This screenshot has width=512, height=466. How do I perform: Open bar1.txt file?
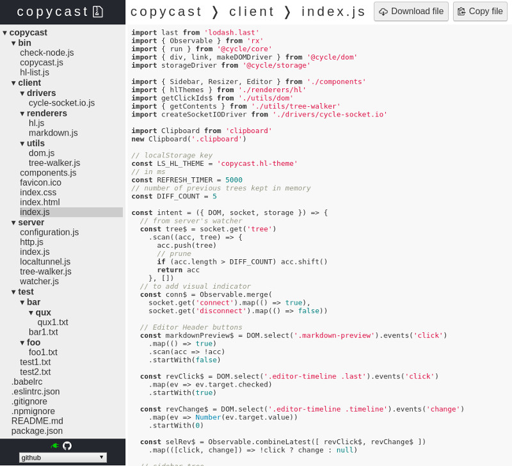[43, 332]
